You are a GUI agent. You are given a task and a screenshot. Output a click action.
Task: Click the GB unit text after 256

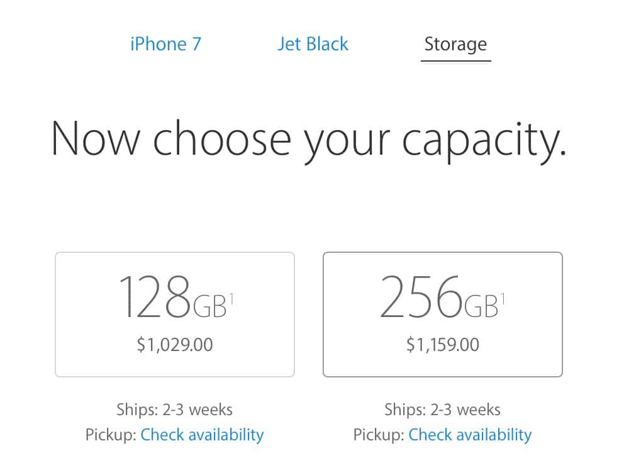click(481, 306)
